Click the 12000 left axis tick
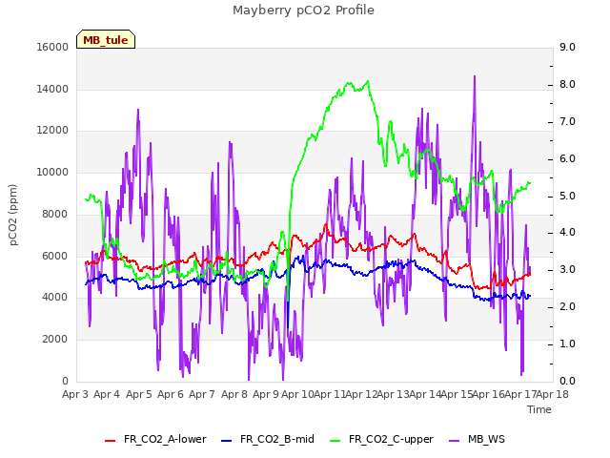 pyautogui.click(x=52, y=131)
